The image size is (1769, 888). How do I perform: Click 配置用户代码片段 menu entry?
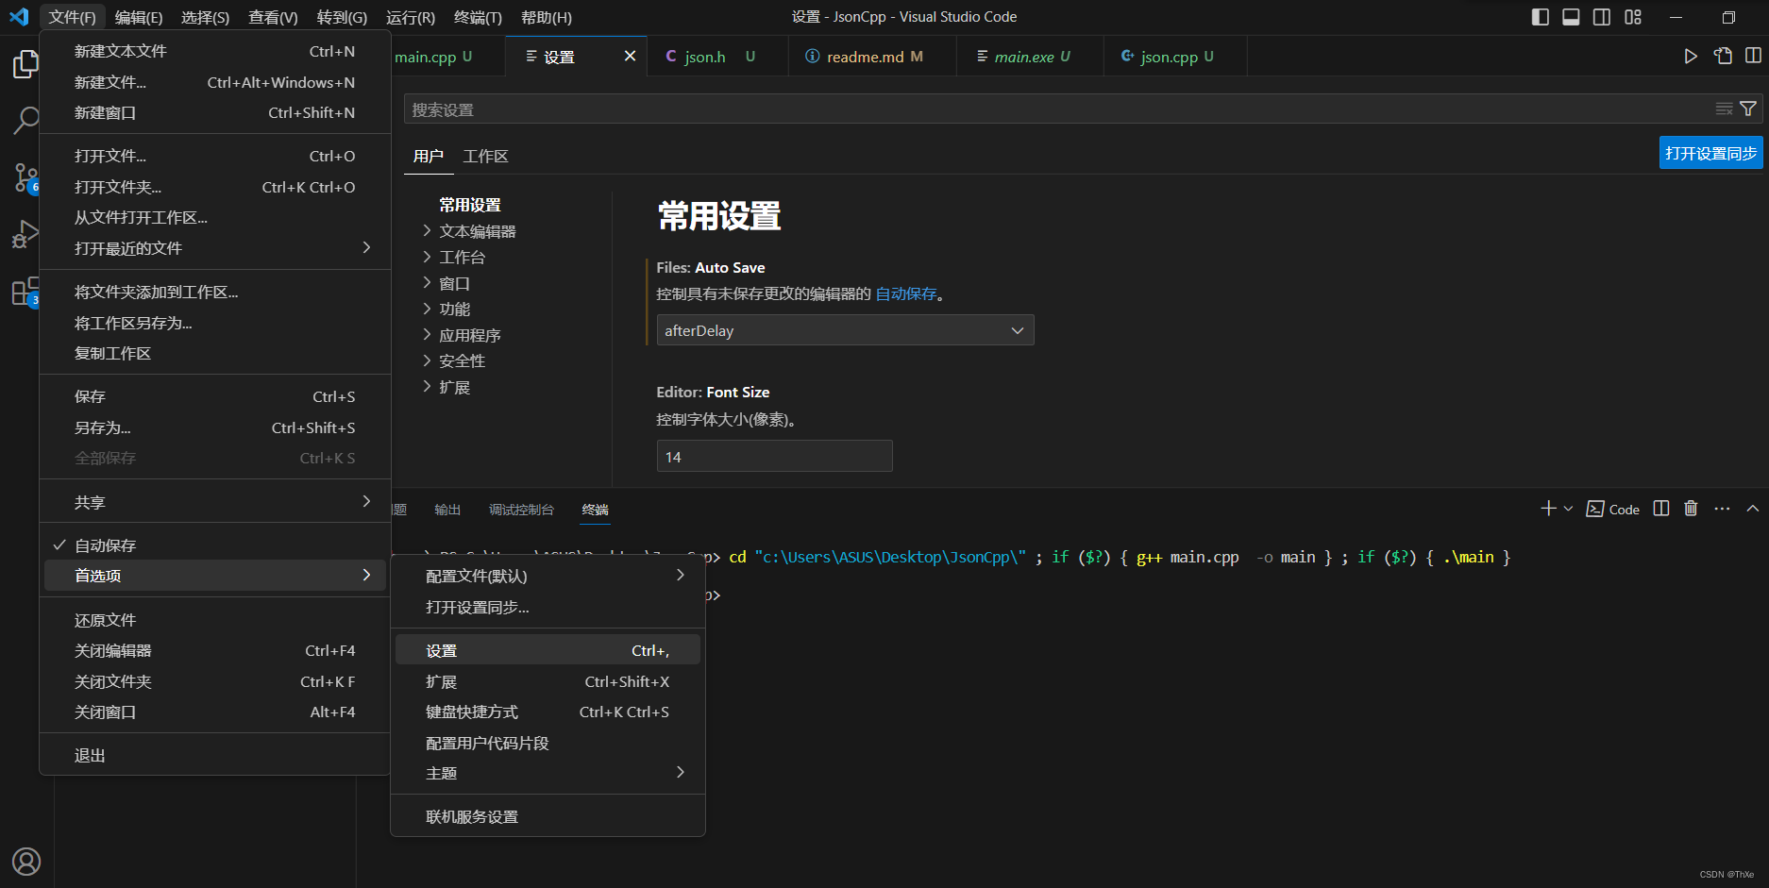pos(548,743)
